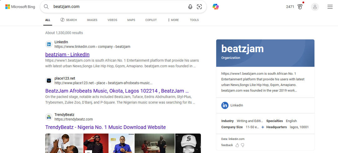Open TrendyBeatz Nigeria No. 1 Music link
Viewport: 338px width, 153px height.
105,127
